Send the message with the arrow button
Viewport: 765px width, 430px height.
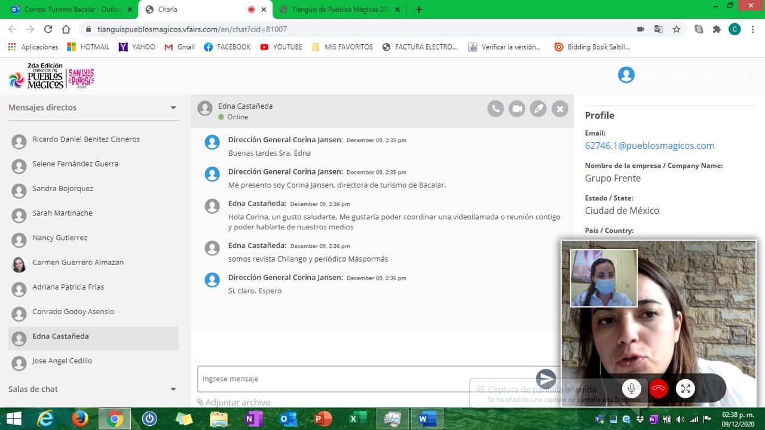546,379
